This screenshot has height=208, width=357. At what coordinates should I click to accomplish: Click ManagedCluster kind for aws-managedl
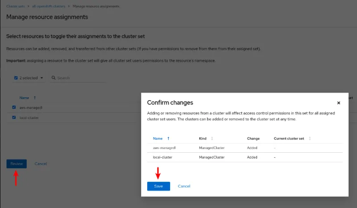point(212,148)
